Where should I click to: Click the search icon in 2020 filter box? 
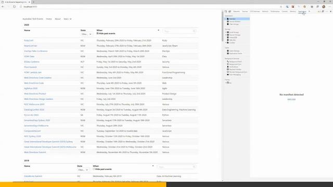click(194, 31)
